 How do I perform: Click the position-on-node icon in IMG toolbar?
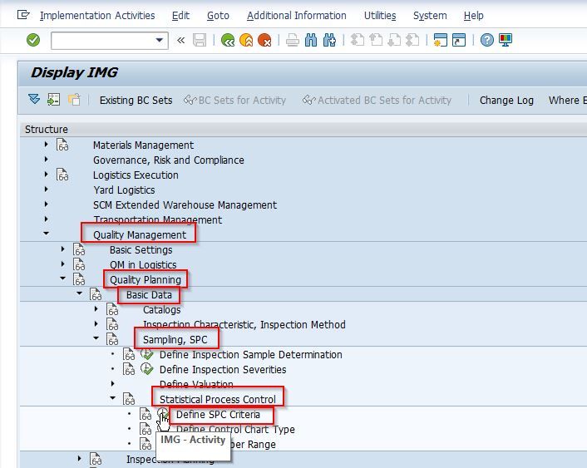53,100
